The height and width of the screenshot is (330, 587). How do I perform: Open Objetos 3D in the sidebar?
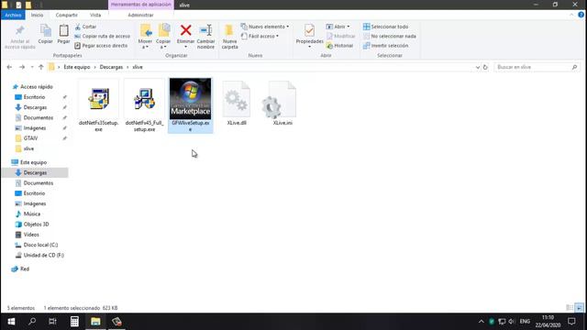[36, 224]
